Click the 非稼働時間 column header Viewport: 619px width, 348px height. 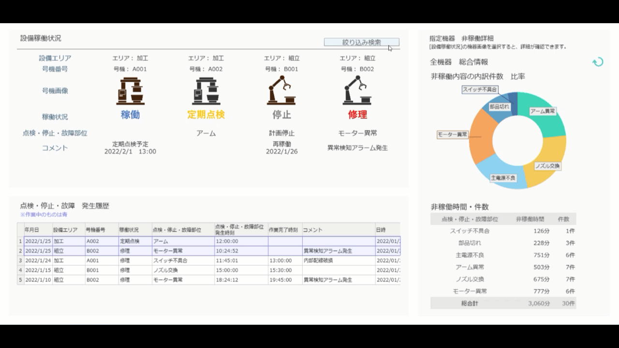click(x=530, y=219)
